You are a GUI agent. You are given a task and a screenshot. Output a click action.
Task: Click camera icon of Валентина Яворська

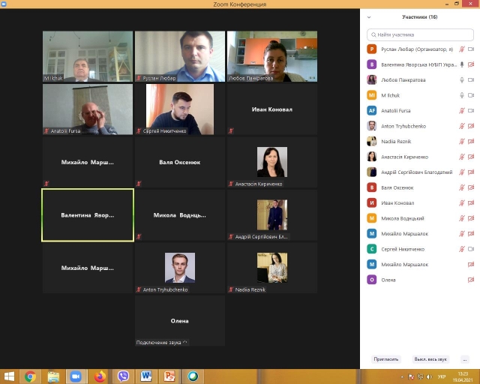click(471, 64)
